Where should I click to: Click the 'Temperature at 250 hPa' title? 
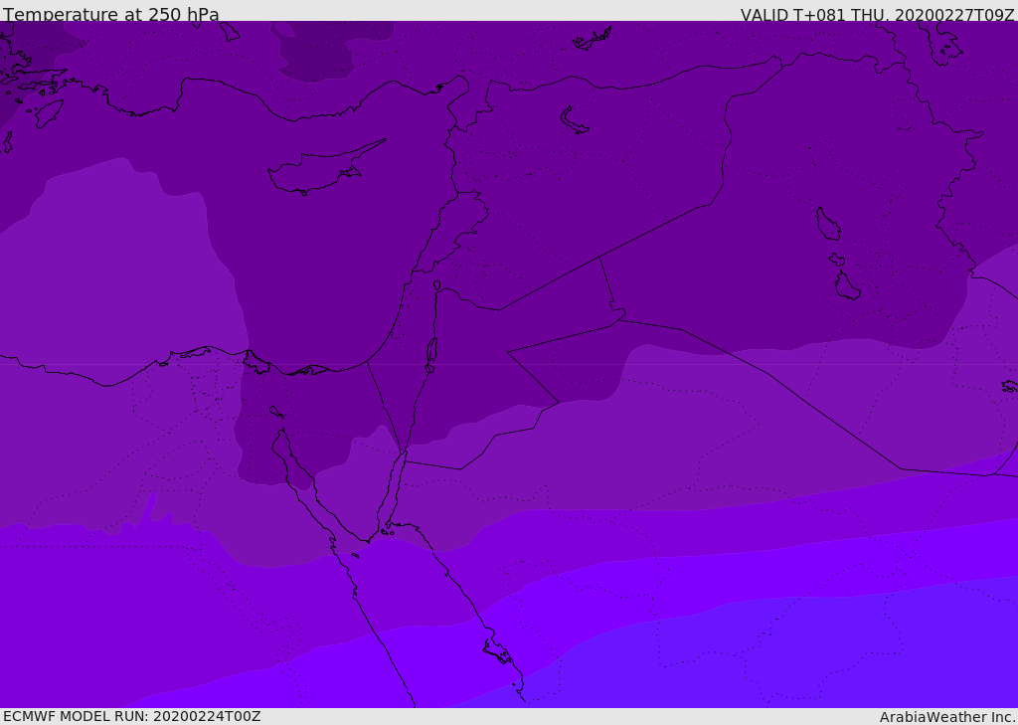111,14
